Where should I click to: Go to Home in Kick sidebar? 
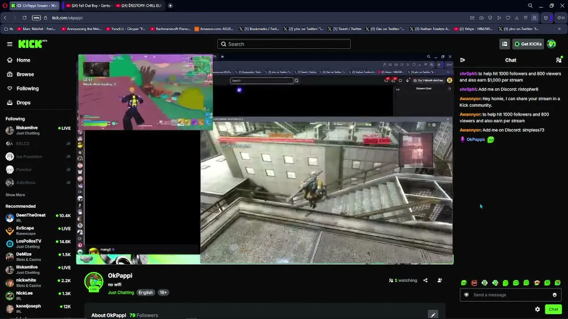[x=39, y=60]
